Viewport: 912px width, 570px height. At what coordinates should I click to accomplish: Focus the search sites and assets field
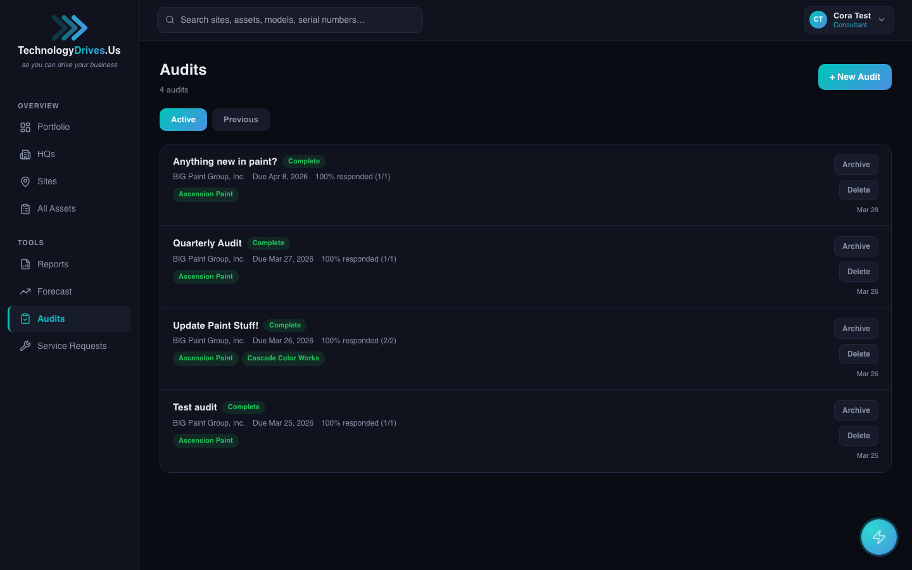point(290,20)
